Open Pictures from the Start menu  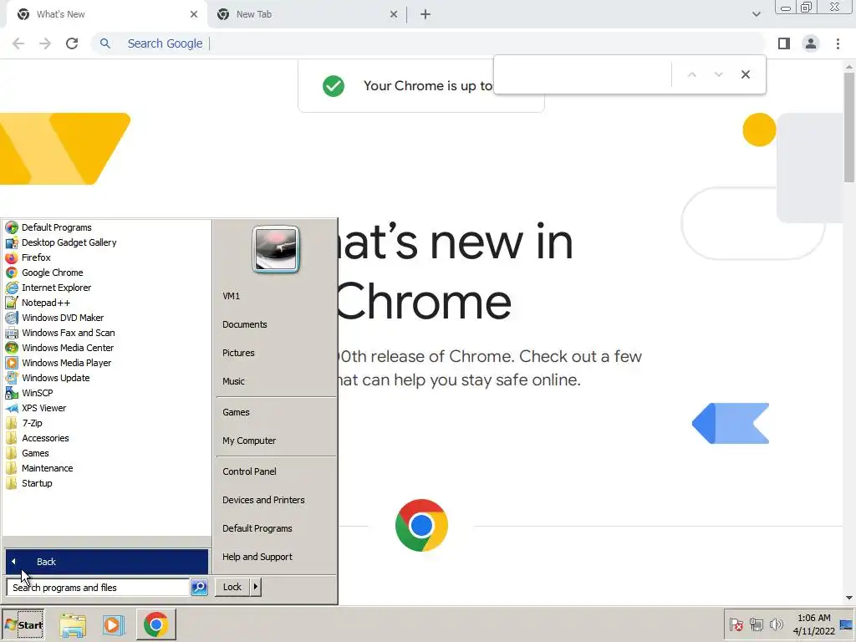click(238, 353)
